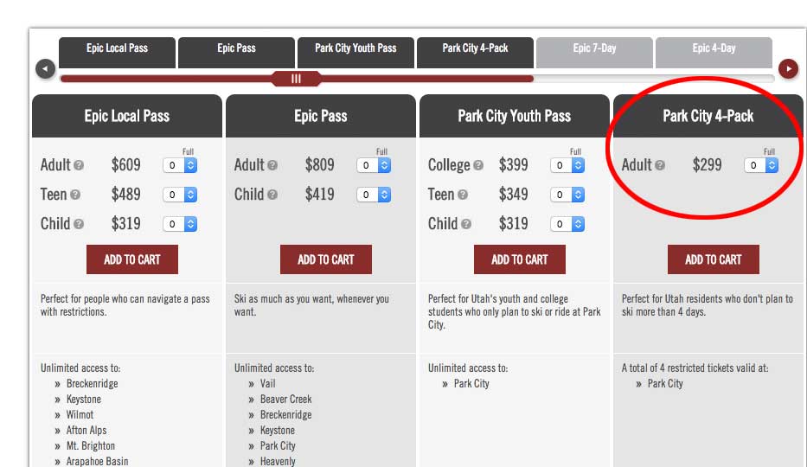Add Park City 4-Pack to cart
This screenshot has height=467, width=807.
point(714,259)
